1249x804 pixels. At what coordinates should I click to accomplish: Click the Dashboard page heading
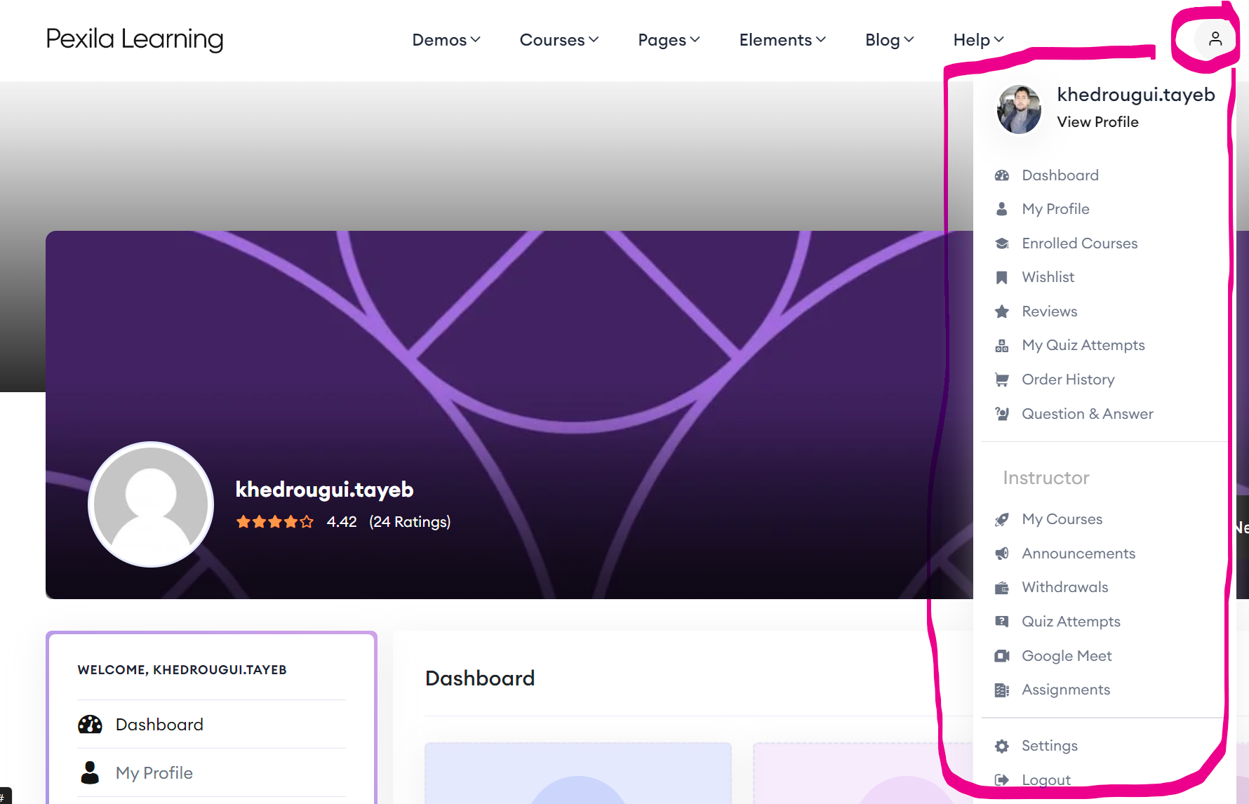click(480, 678)
